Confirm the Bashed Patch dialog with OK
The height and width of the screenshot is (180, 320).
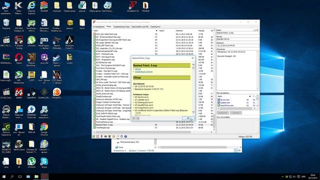pos(188,118)
